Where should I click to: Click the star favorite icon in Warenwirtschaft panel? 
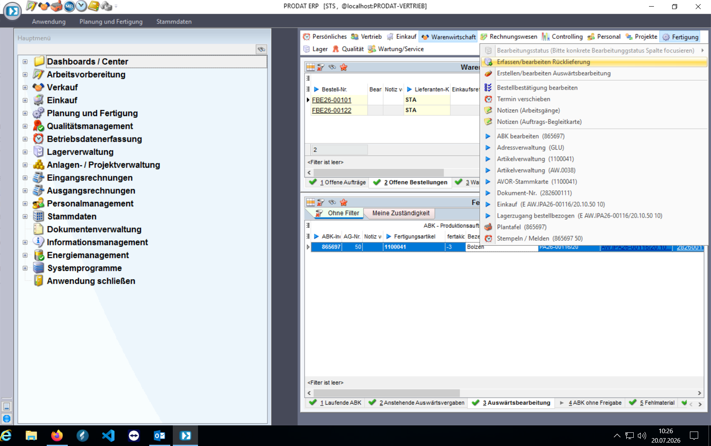coord(344,67)
